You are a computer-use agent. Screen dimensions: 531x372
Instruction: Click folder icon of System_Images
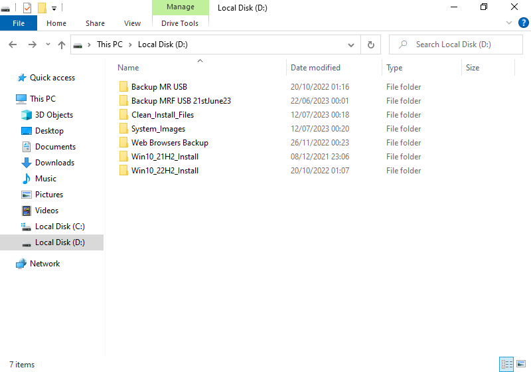click(123, 128)
